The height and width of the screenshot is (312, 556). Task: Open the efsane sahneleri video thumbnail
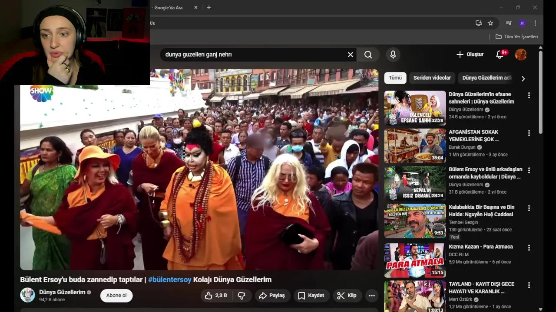pyautogui.click(x=415, y=108)
